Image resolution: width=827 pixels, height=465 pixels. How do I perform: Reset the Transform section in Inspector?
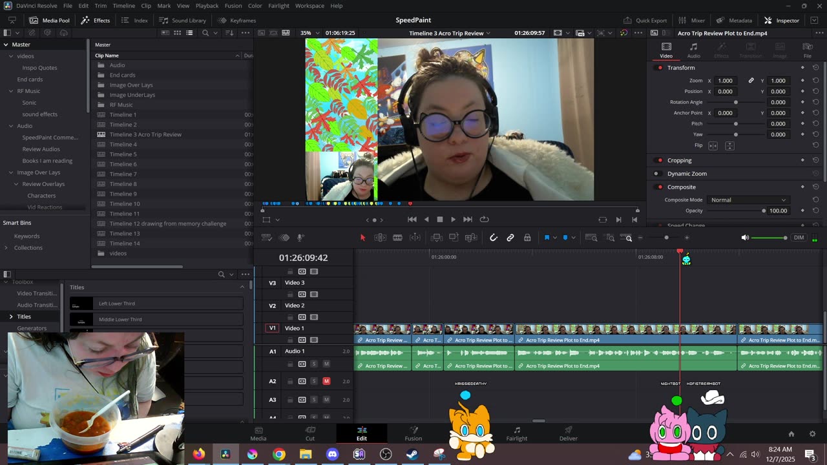tap(815, 68)
